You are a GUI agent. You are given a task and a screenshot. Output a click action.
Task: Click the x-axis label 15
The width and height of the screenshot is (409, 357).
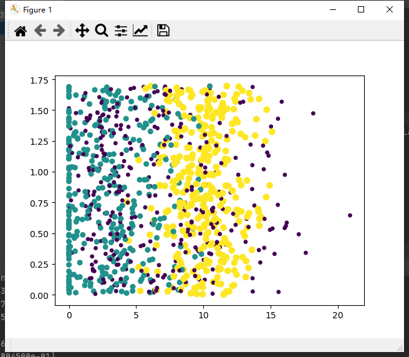271,315
